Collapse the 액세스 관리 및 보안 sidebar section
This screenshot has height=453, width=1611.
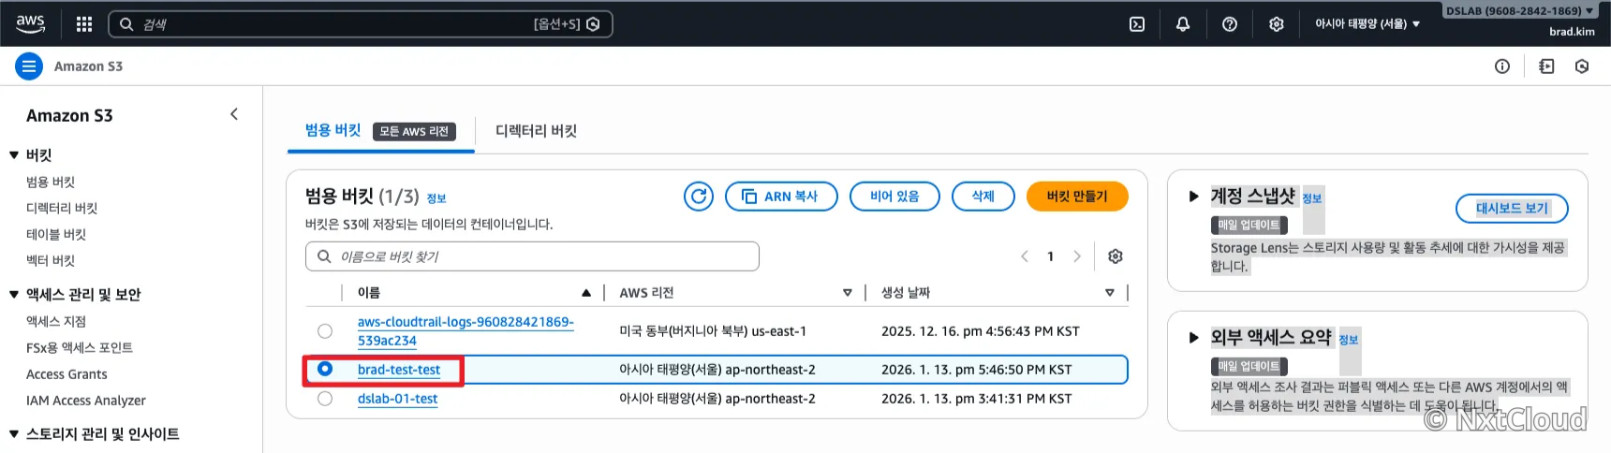[14, 295]
